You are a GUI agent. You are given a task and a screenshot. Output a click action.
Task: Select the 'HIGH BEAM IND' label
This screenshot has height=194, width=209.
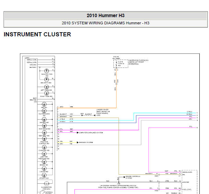(44, 129)
